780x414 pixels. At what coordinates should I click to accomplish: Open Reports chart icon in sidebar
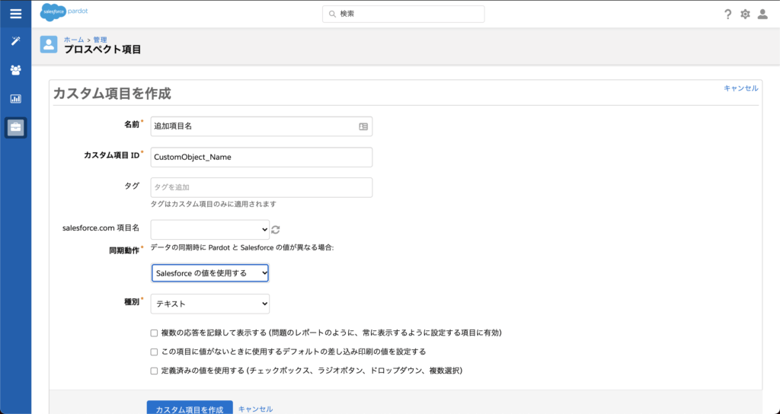click(x=15, y=99)
